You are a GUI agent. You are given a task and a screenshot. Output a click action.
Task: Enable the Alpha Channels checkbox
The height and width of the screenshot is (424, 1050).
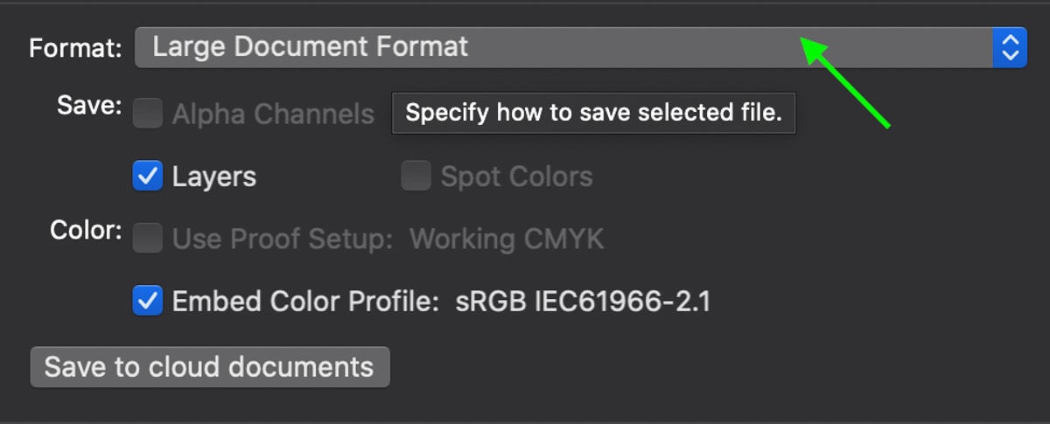[148, 114]
